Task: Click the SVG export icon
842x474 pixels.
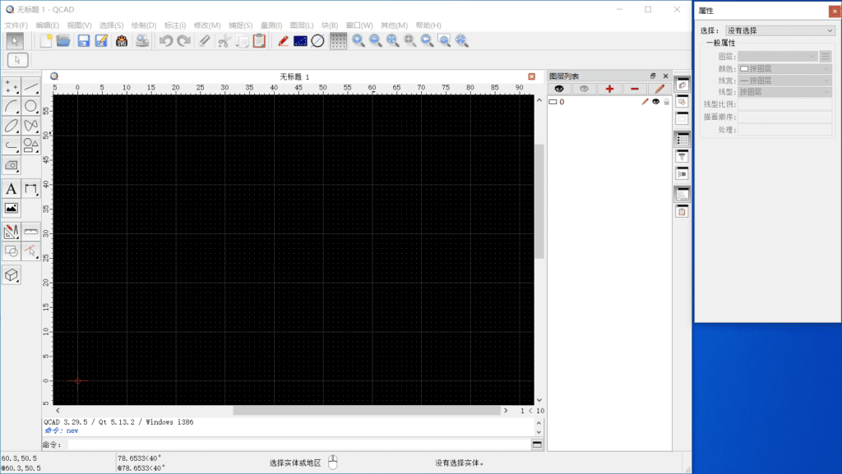Action: point(122,41)
